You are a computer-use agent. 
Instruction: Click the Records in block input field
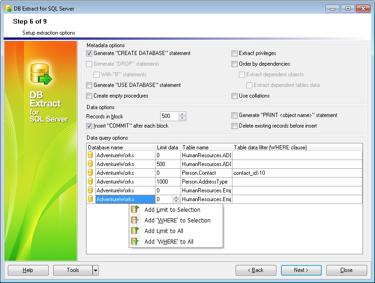click(169, 117)
